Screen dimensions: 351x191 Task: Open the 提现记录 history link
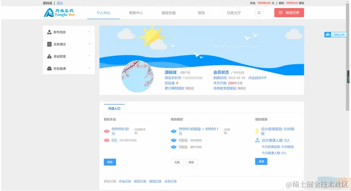(155, 181)
